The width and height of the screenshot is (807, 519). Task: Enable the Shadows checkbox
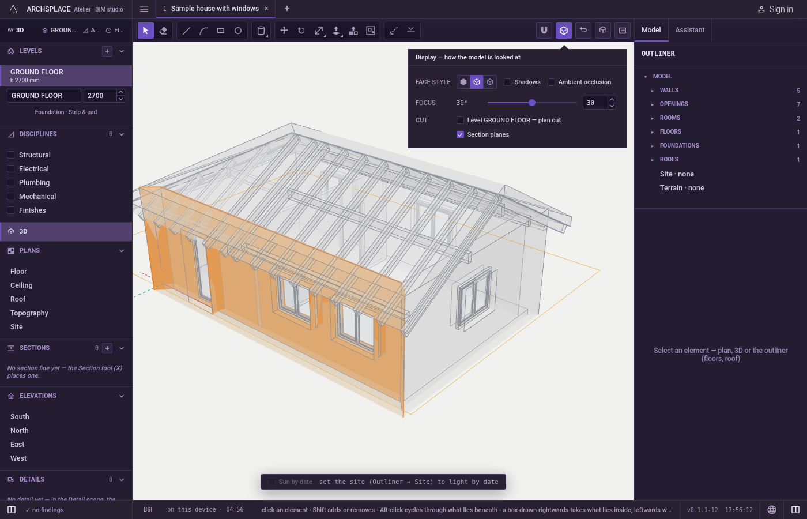point(508,82)
